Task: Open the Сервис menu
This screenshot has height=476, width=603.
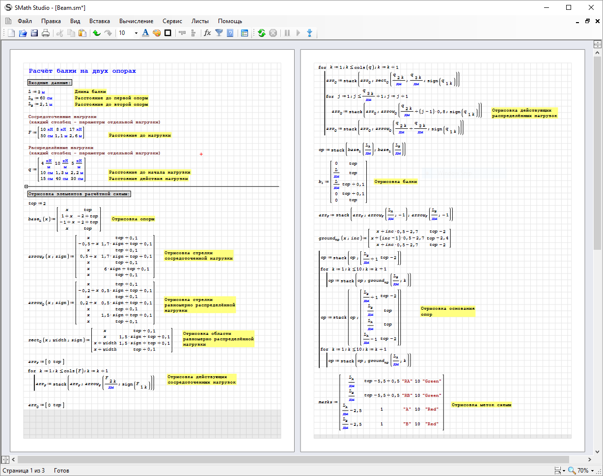Action: [x=172, y=21]
